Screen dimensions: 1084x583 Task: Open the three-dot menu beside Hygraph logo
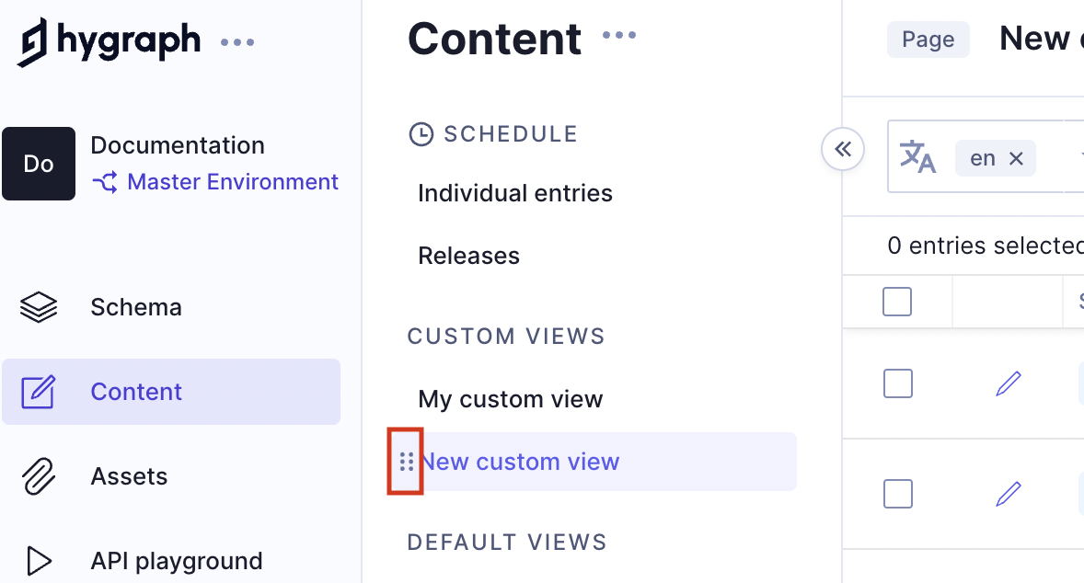(x=237, y=42)
